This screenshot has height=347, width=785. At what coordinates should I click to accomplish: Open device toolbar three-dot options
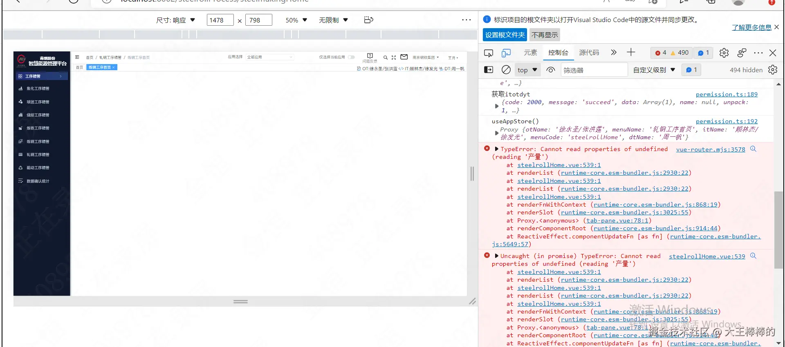(467, 20)
